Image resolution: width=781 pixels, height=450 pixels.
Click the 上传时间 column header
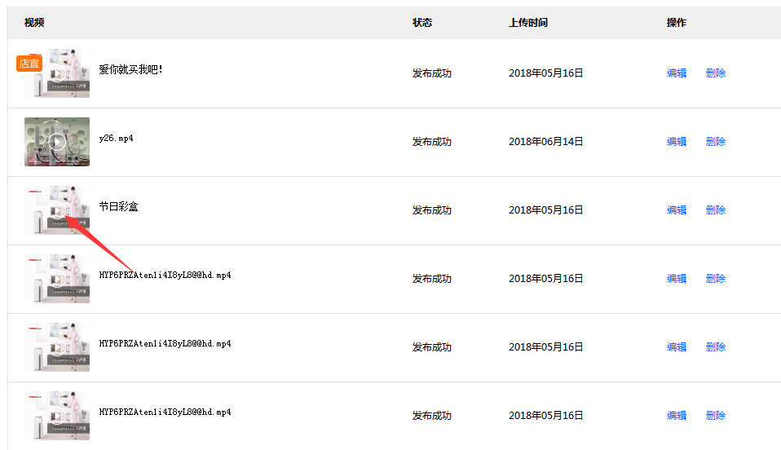tap(528, 23)
